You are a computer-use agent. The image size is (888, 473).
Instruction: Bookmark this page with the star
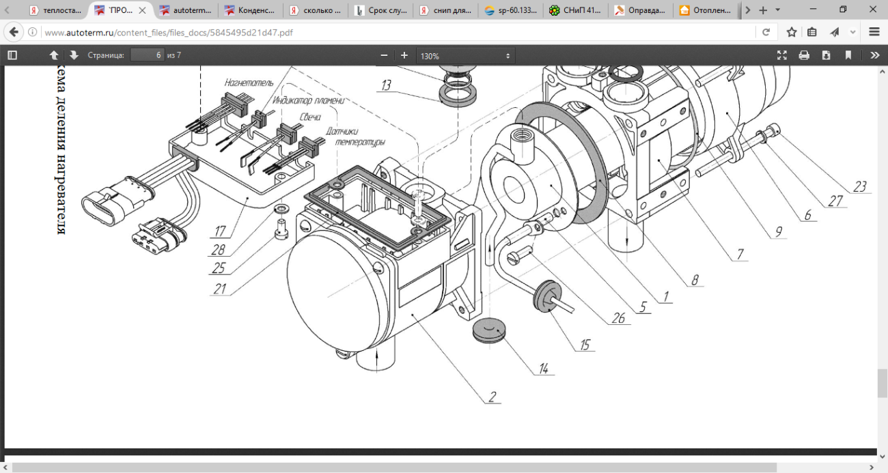(792, 32)
